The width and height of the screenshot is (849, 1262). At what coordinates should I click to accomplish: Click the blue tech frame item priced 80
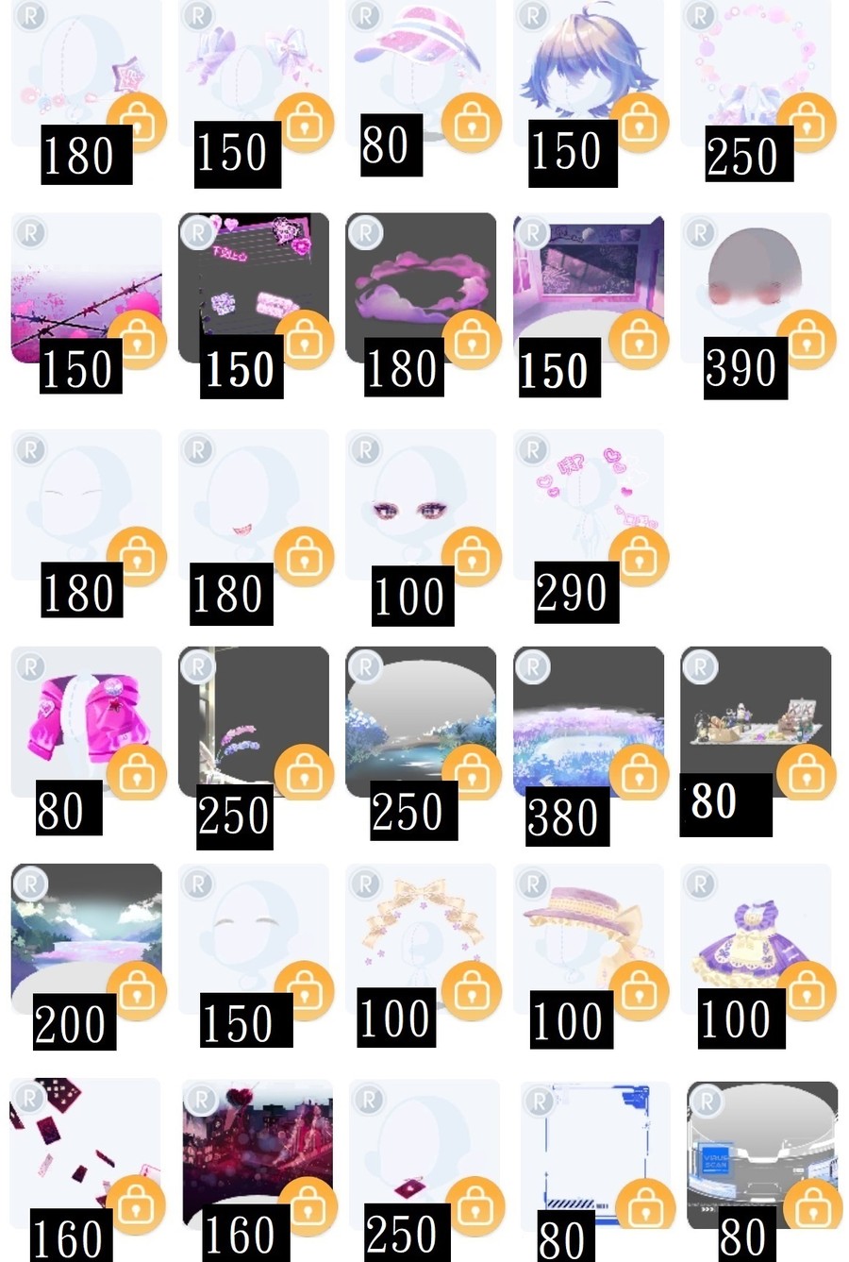pyautogui.click(x=596, y=1154)
